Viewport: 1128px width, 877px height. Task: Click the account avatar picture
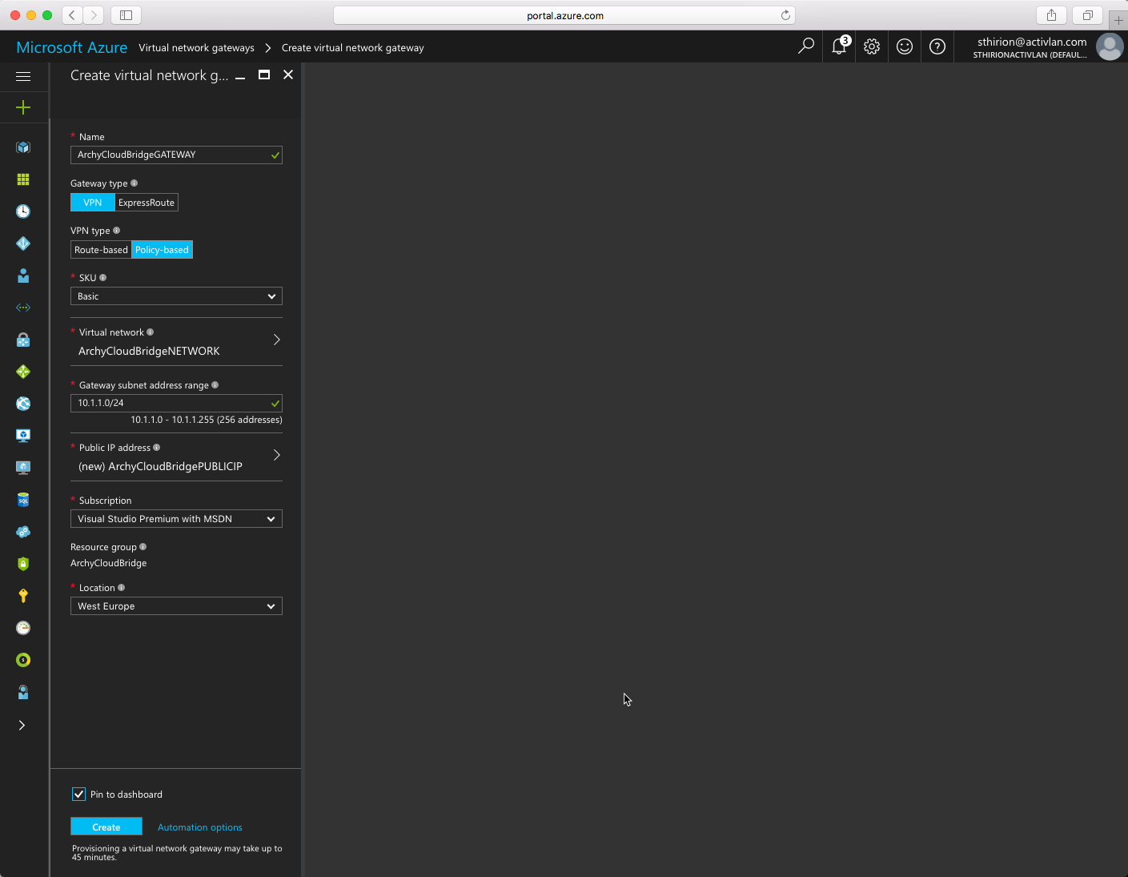coord(1110,46)
